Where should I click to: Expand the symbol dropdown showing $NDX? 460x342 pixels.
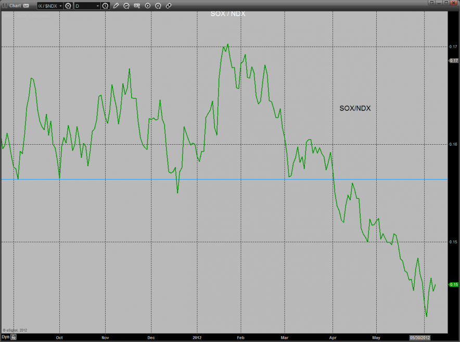click(x=59, y=6)
